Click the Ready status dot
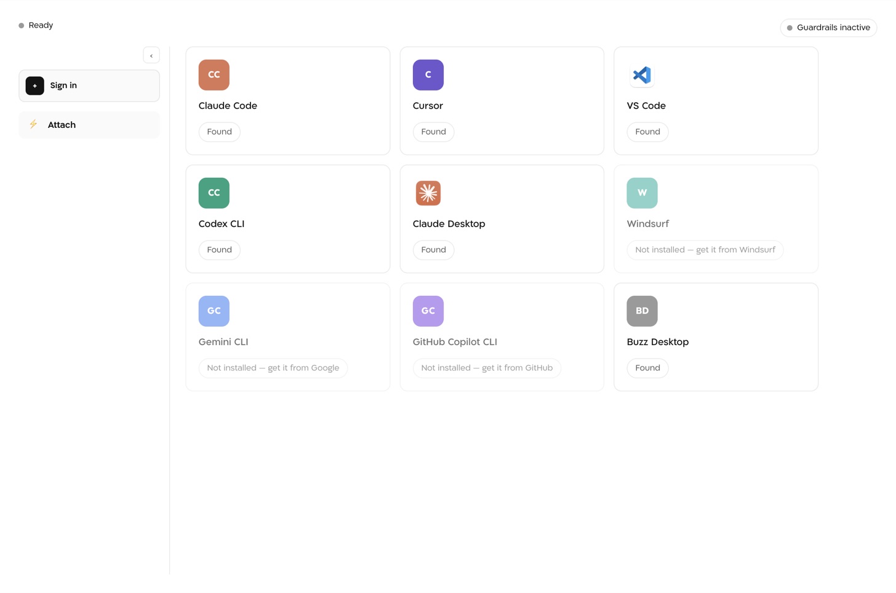The width and height of the screenshot is (896, 593). 21,26
